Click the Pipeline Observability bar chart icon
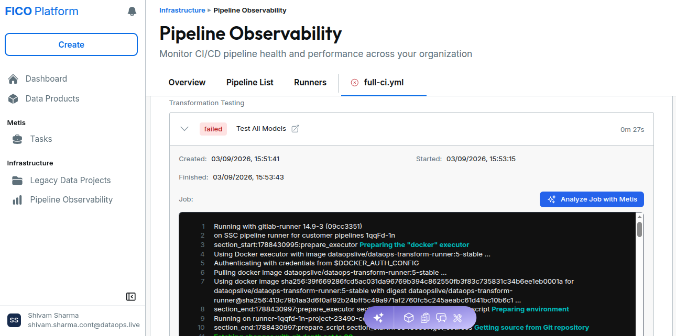The width and height of the screenshot is (676, 336). point(17,200)
